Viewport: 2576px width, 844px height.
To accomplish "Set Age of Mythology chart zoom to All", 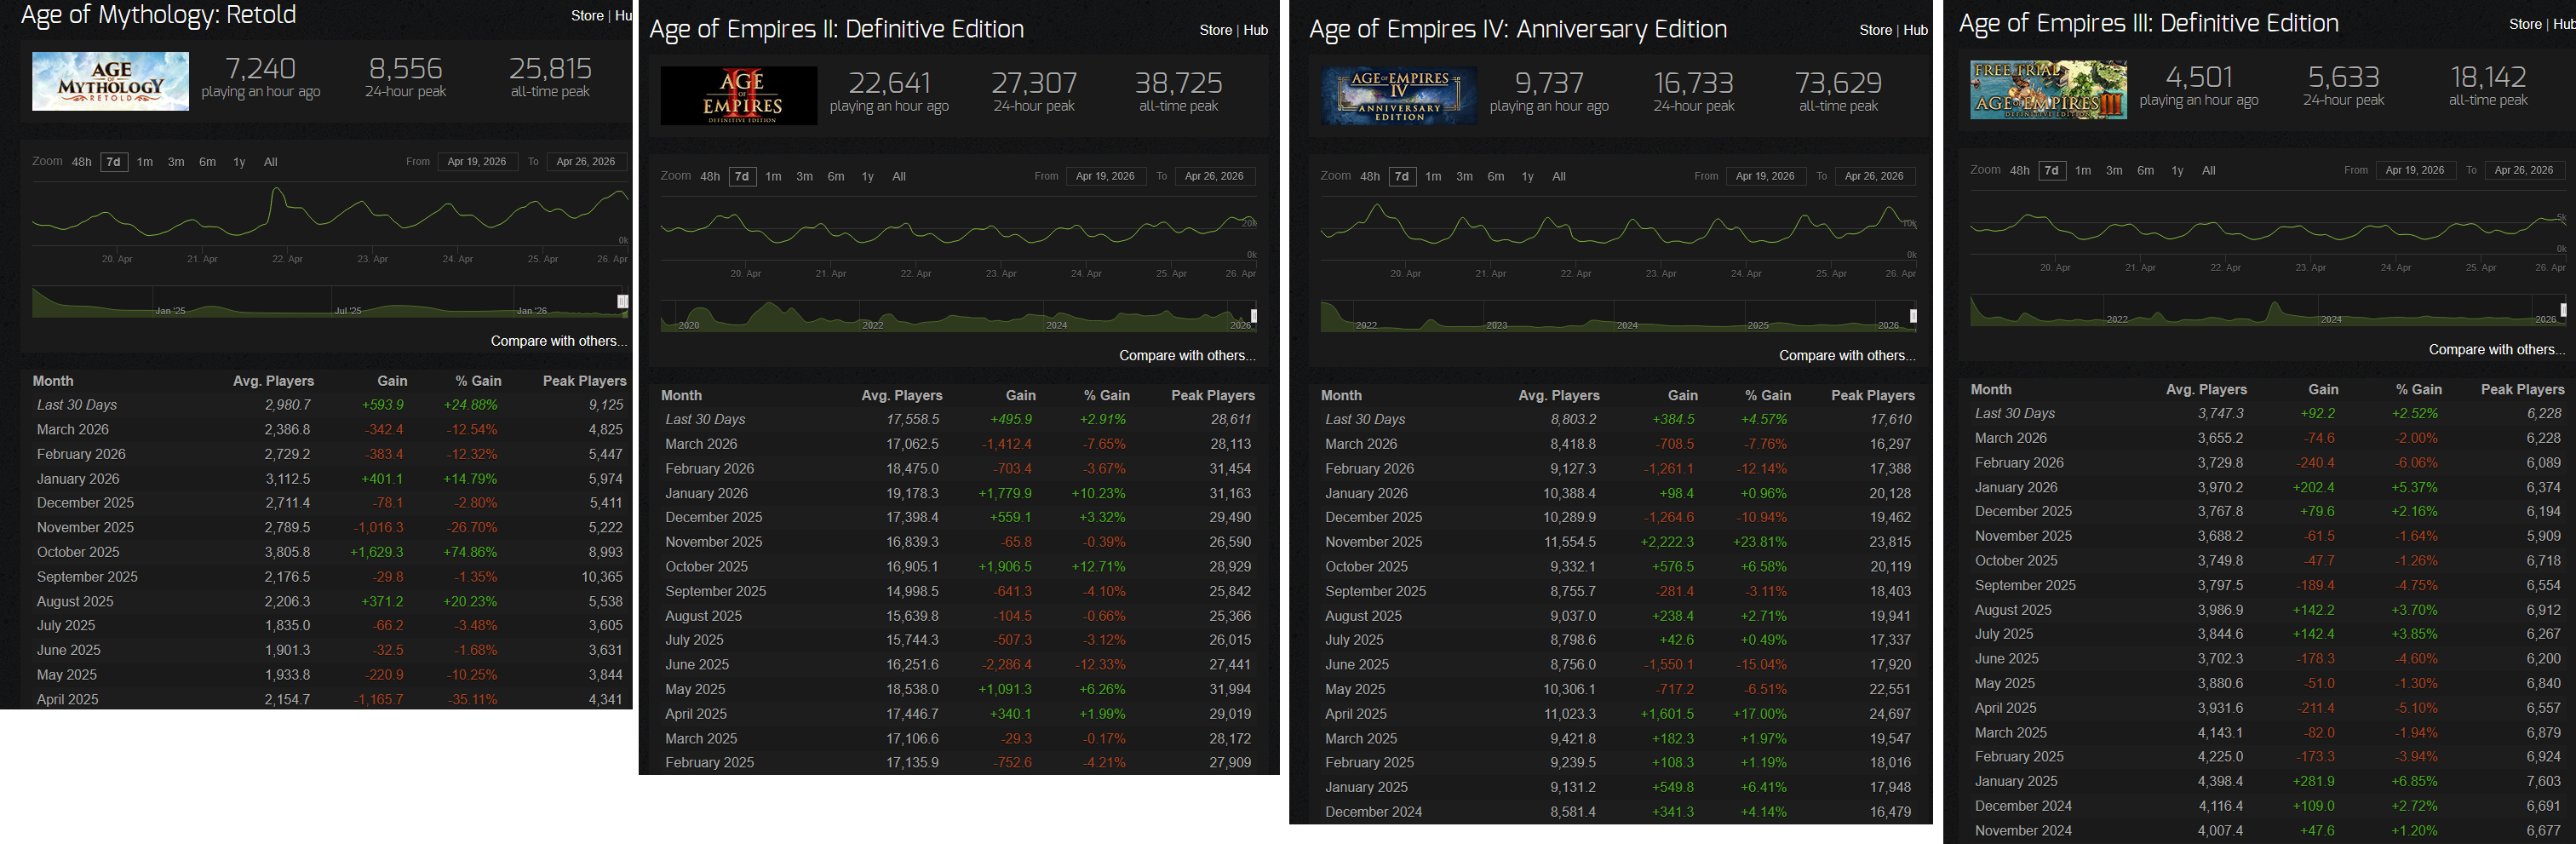I will coord(270,162).
